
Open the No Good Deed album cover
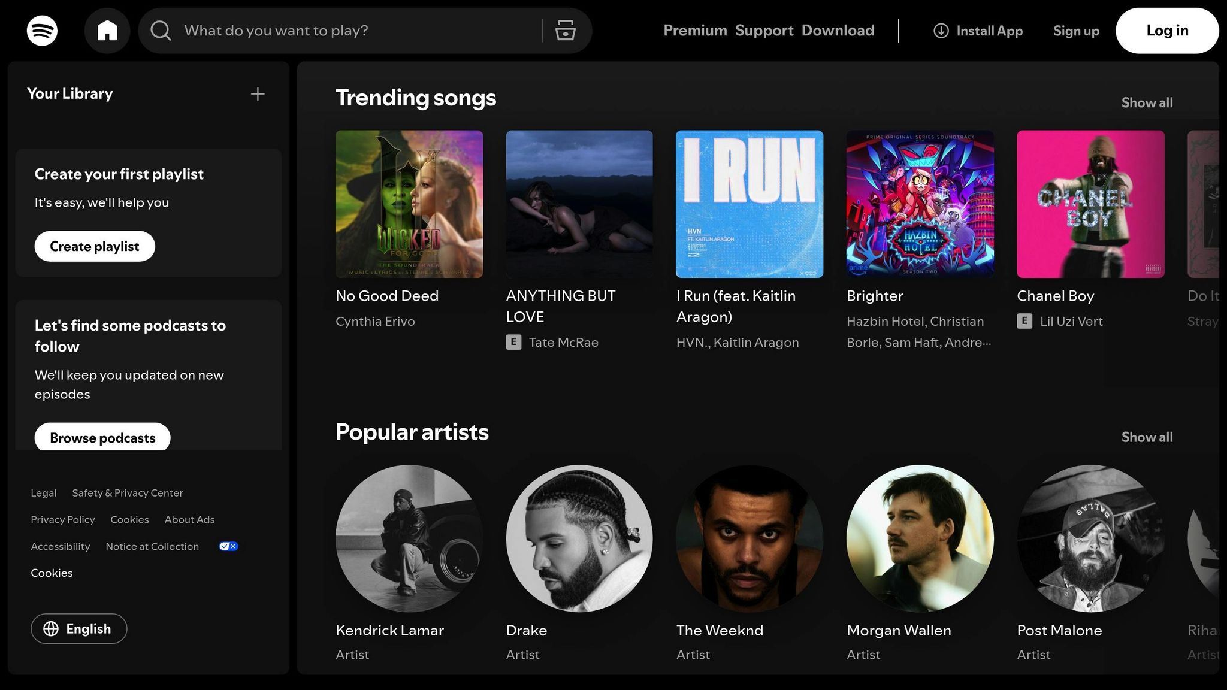click(x=409, y=204)
